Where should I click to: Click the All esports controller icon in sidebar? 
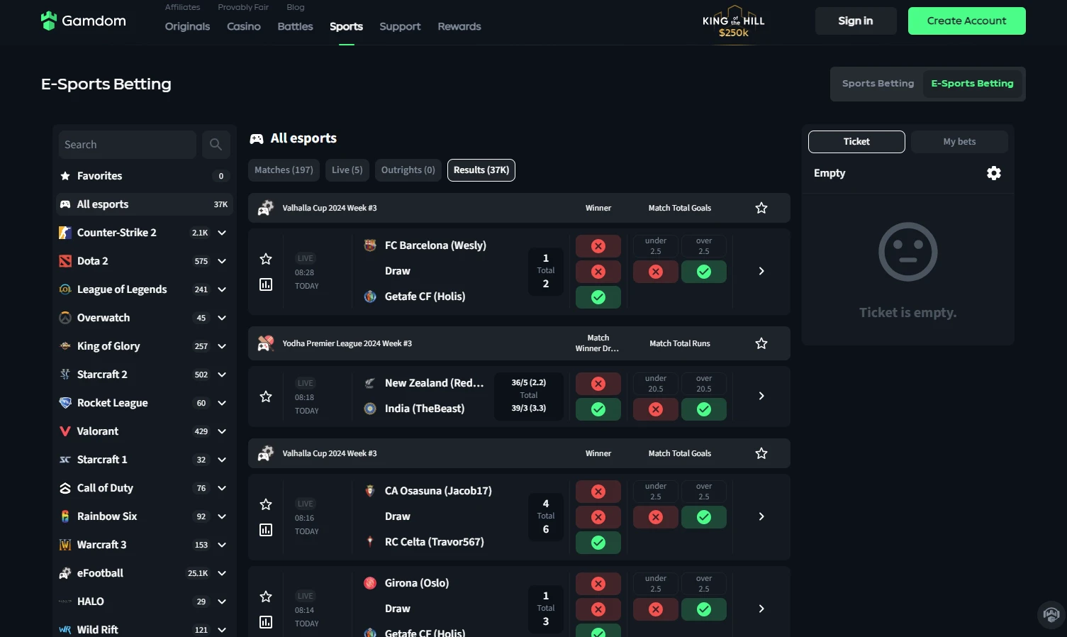point(65,204)
